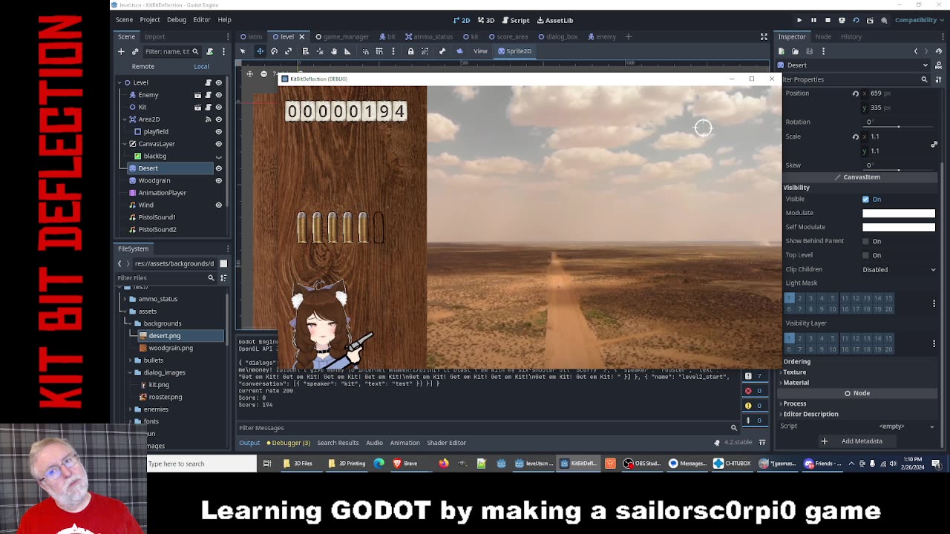The image size is (950, 534).
Task: Open the Inspector object history icon
Action: click(x=938, y=51)
